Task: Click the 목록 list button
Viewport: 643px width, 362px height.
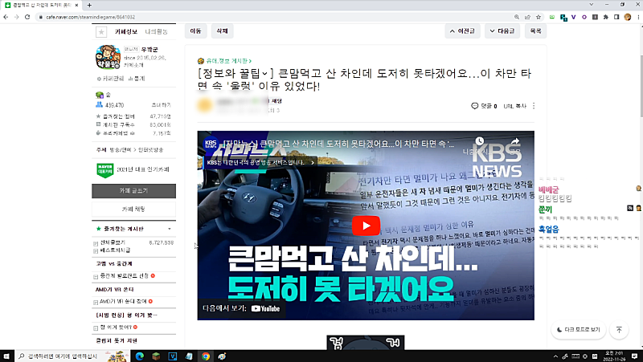Action: point(535,31)
